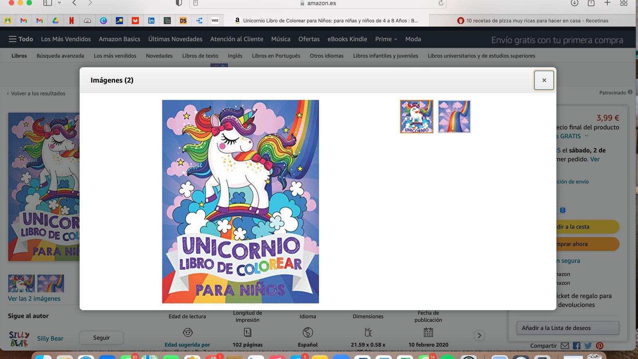Open the Gmail favicon in the favorites bar
Image resolution: width=638 pixels, height=359 pixels.
[24, 20]
